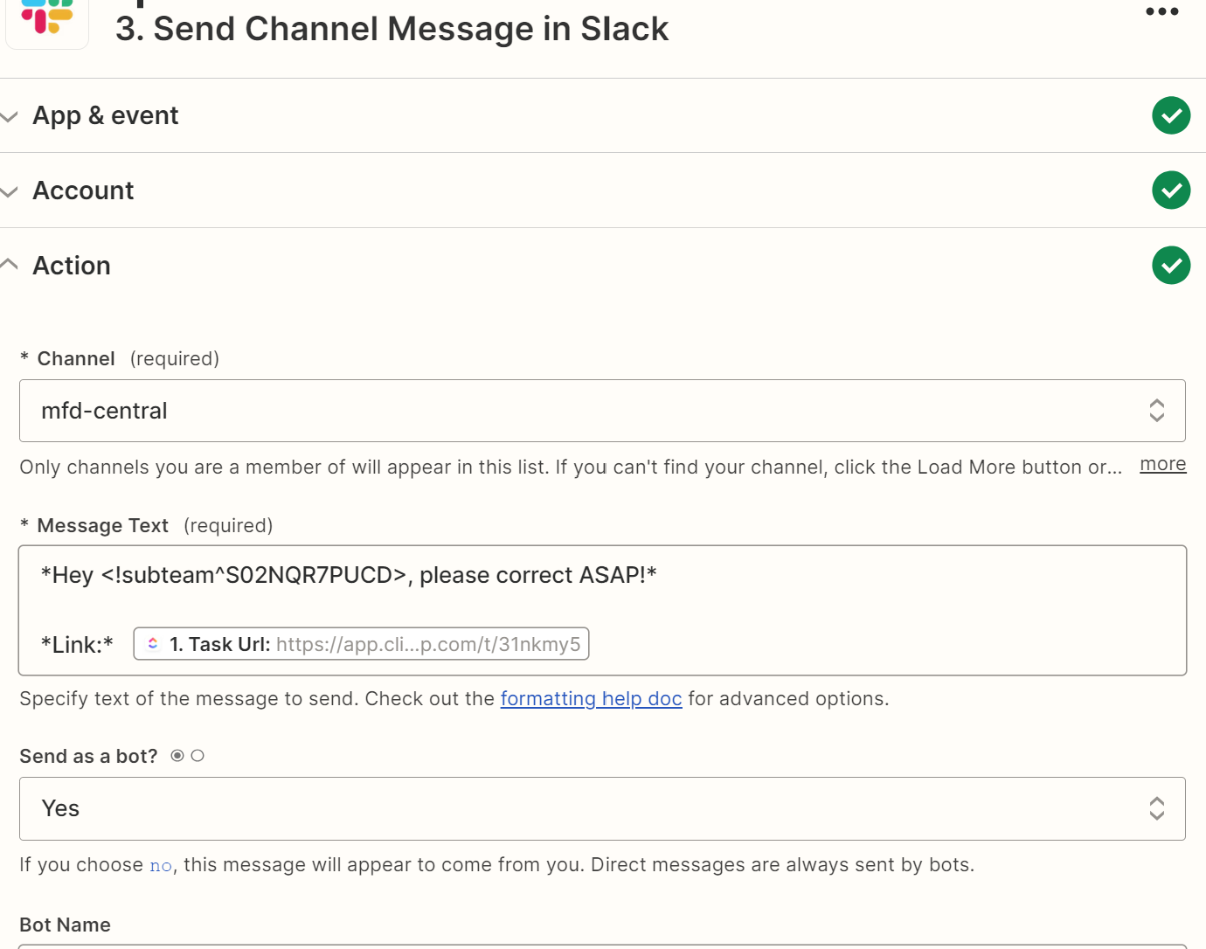Click the Message Text (required) label
The width and height of the screenshot is (1206, 949).
click(146, 526)
